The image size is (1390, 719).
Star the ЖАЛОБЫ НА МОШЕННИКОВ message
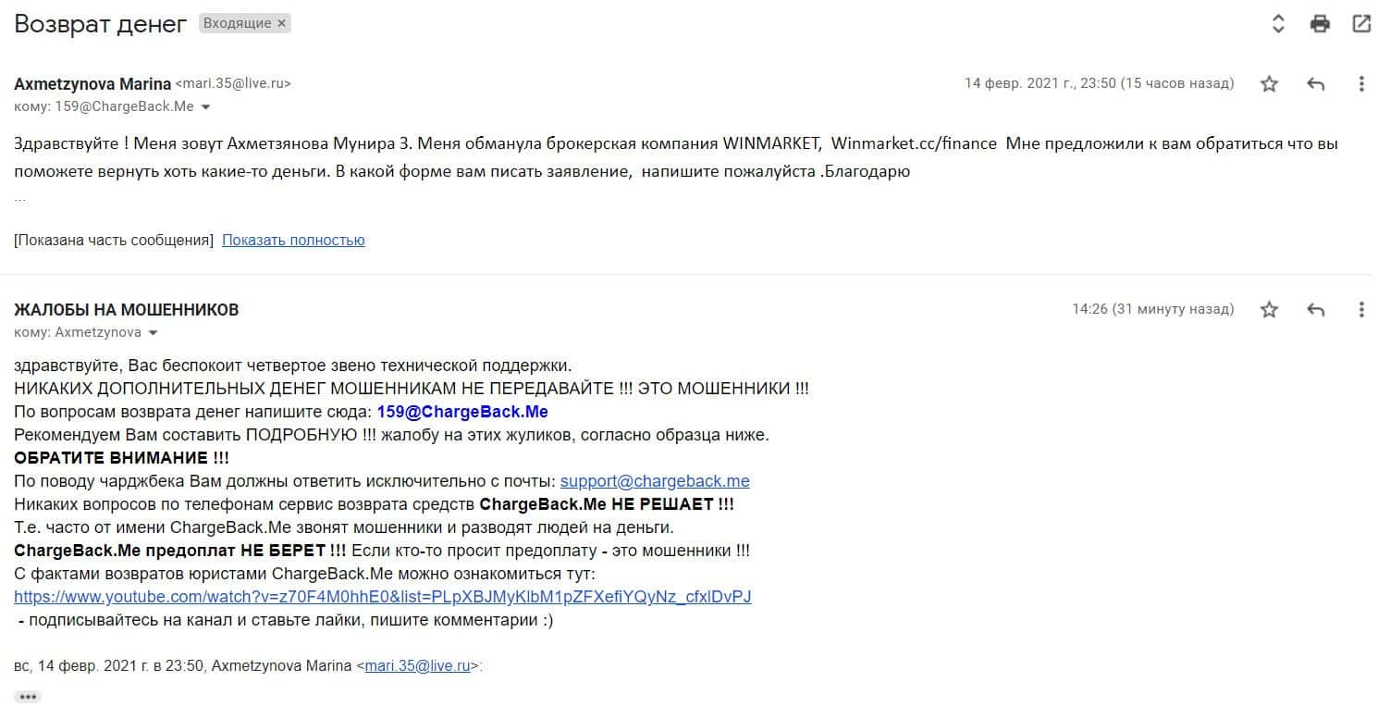tap(1269, 310)
